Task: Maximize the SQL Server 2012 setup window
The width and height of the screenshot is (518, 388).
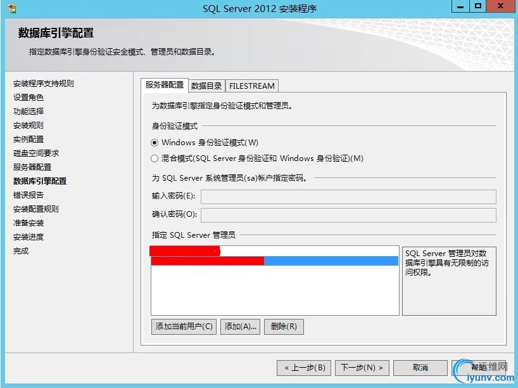Action: tap(478, 6)
